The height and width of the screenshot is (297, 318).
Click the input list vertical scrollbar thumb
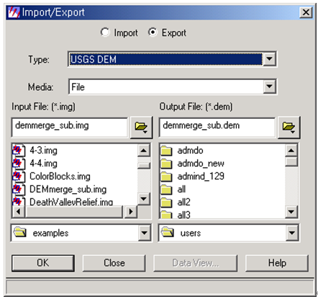click(144, 165)
